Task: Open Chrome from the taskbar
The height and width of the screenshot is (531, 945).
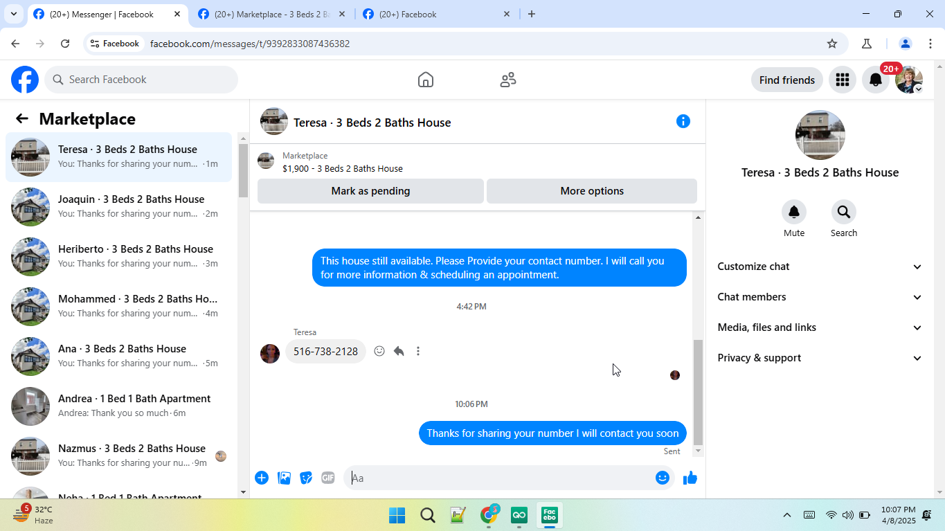Action: (x=489, y=515)
